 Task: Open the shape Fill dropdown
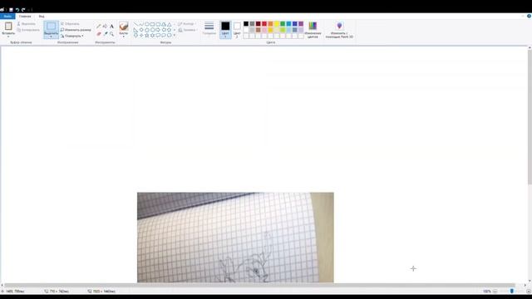coord(188,30)
